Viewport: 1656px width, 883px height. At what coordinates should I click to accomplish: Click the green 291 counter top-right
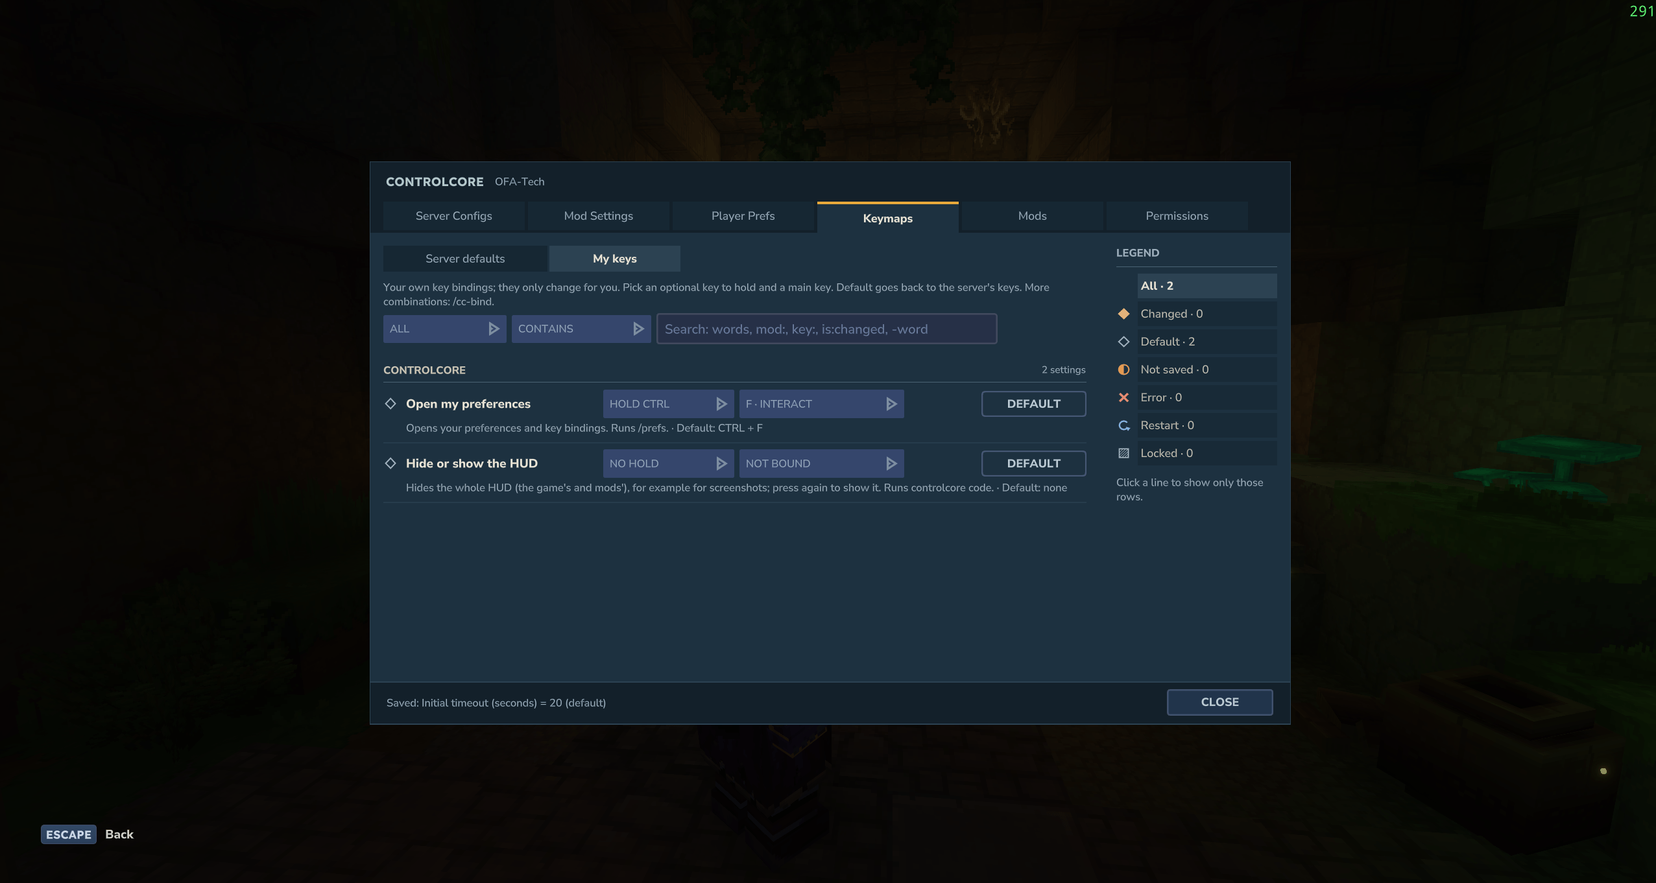pyautogui.click(x=1642, y=11)
